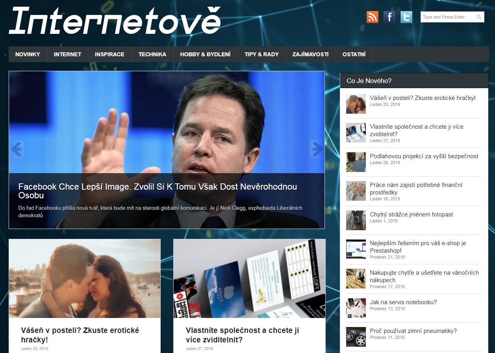Click sidebar thumbnail for company visibility article
Screen dimensions: 495x353
(356, 133)
